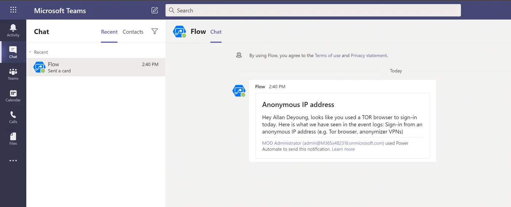Switch to the Recent tab

coord(109,32)
